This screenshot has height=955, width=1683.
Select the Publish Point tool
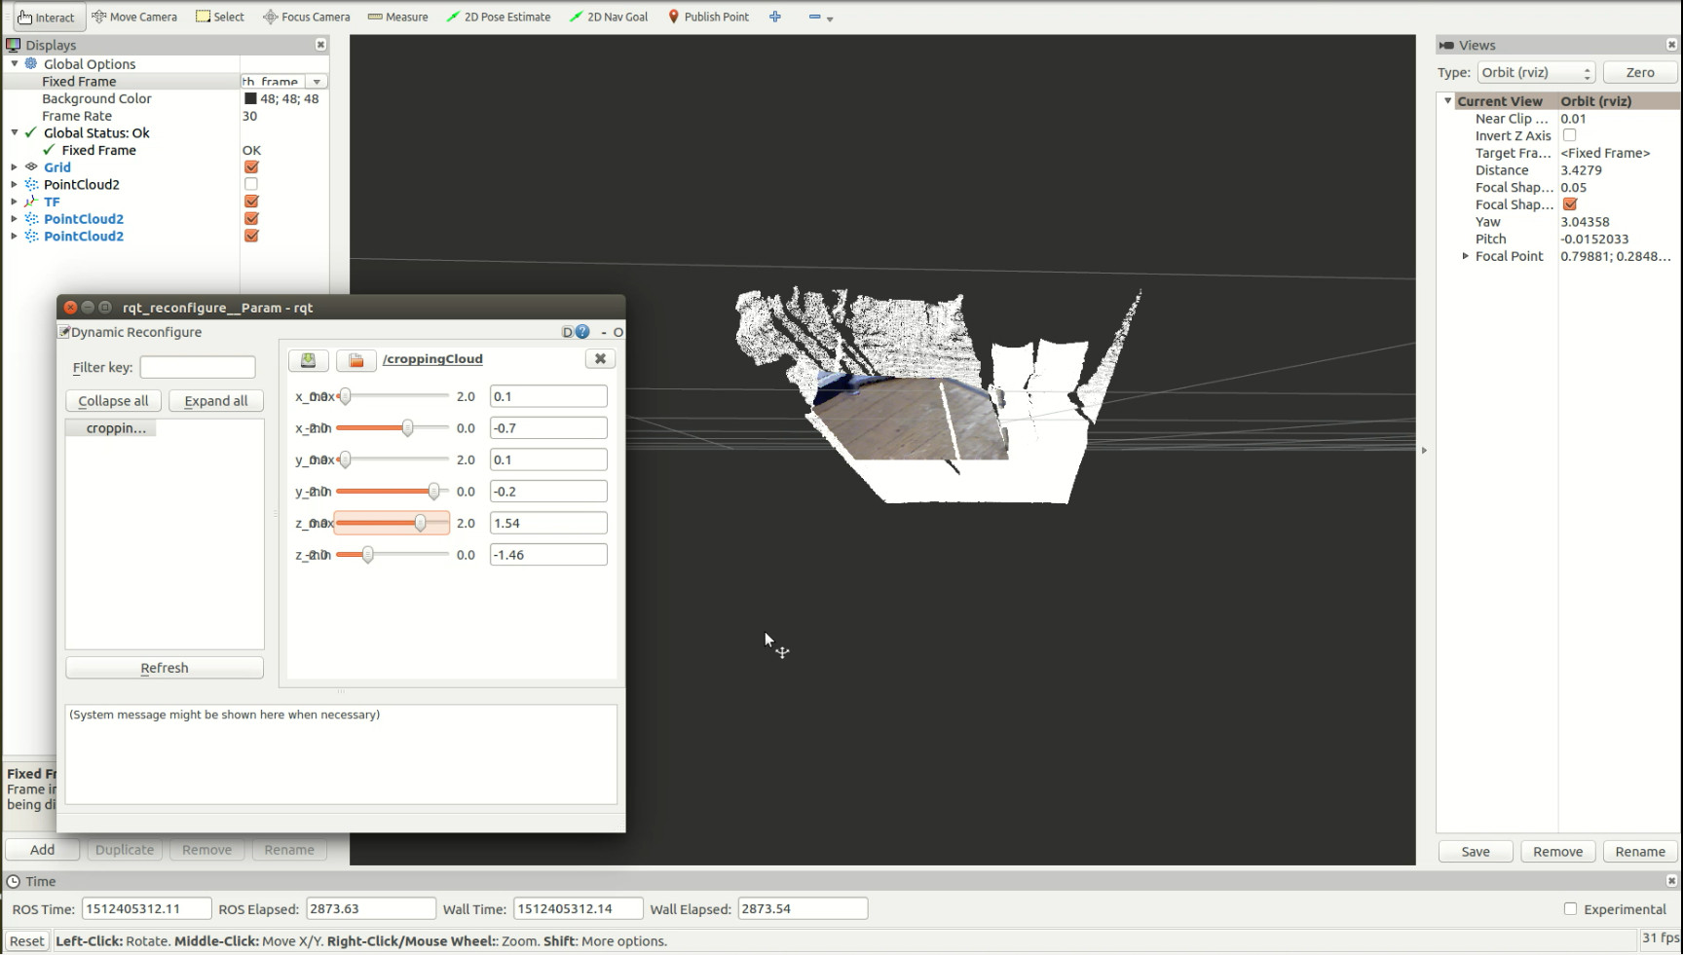point(708,17)
